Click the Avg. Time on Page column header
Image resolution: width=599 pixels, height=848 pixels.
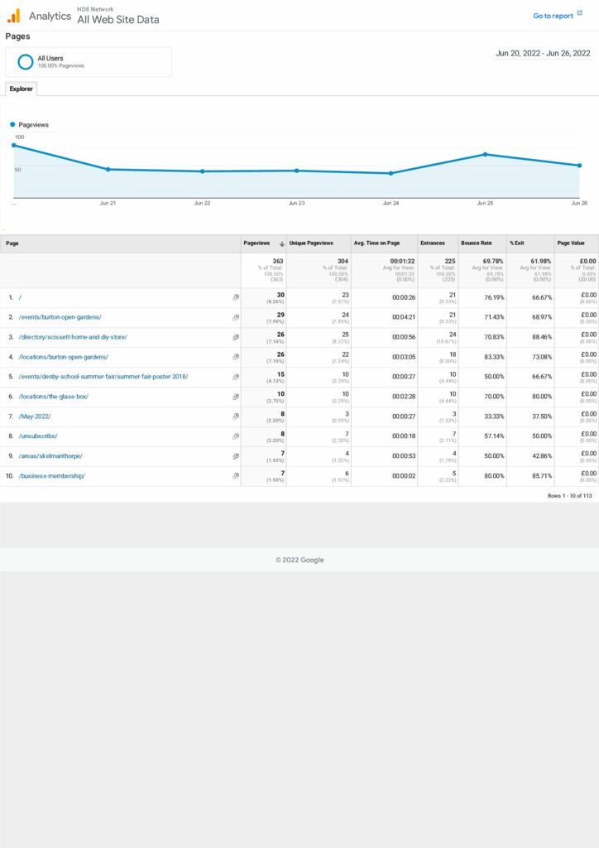coord(376,243)
